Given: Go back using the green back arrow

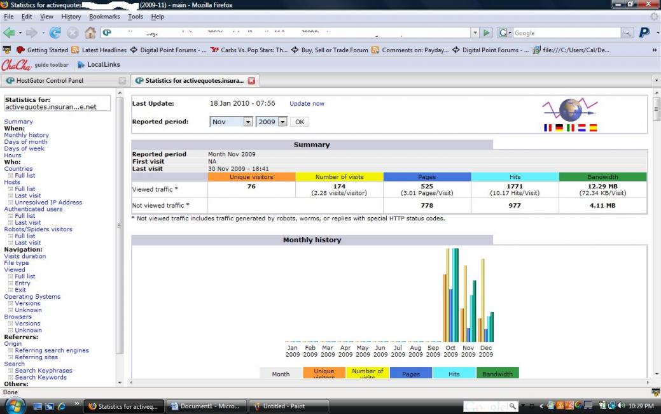Looking at the screenshot, I should (x=9, y=32).
